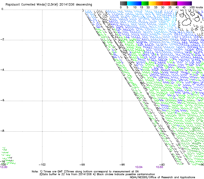The height and width of the screenshot is (179, 204).
Task: Click the legend value '10'
Action: [135, 7]
